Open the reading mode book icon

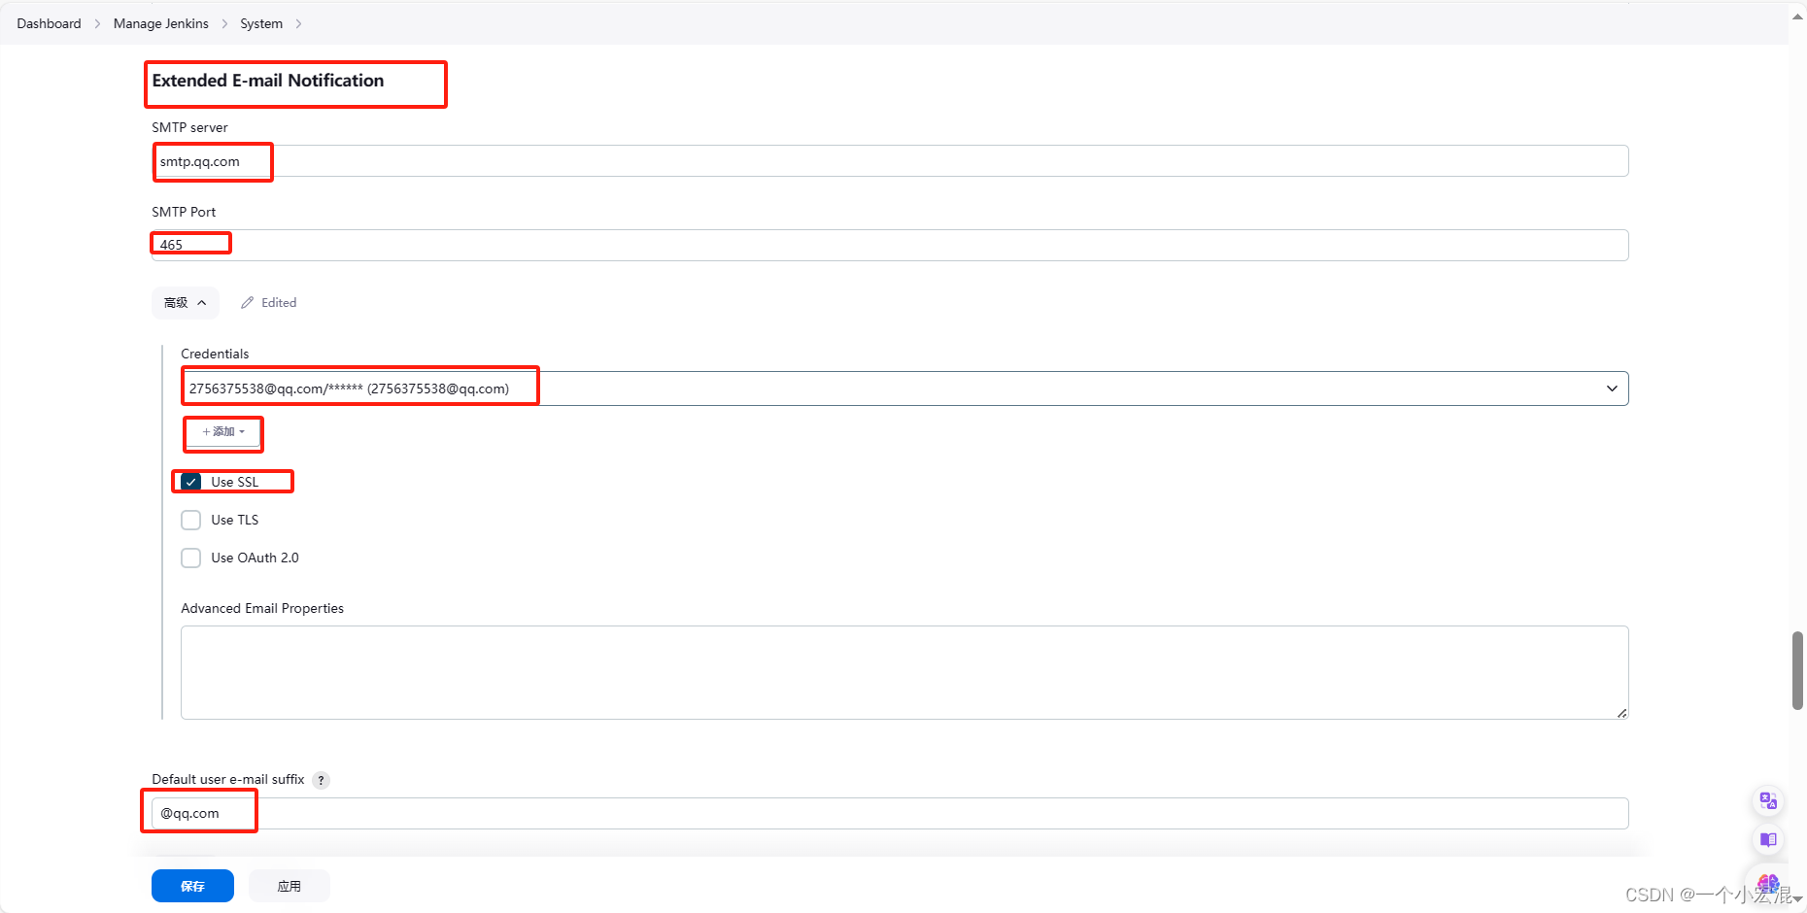tap(1767, 840)
